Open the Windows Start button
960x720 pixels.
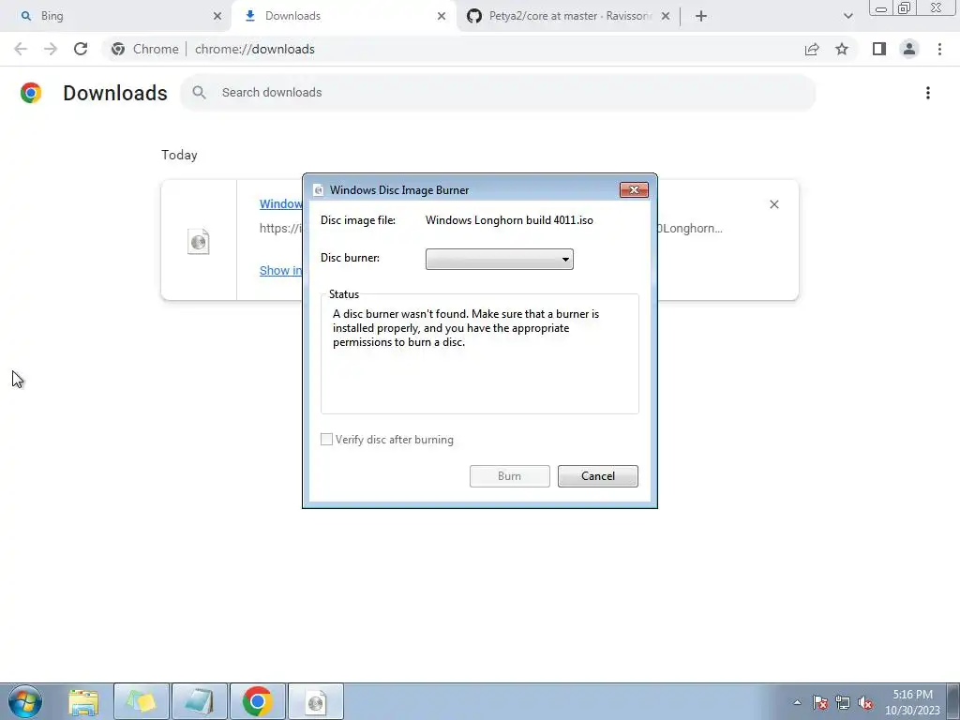(x=25, y=701)
